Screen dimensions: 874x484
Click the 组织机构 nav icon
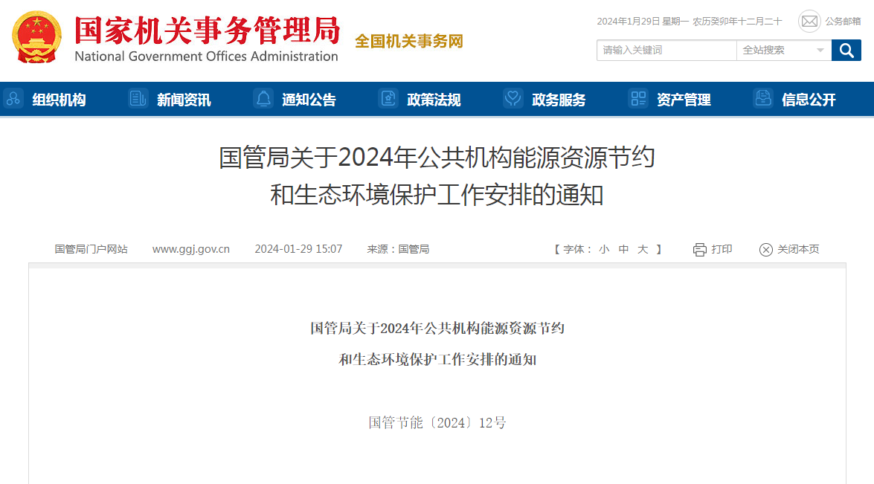13,99
